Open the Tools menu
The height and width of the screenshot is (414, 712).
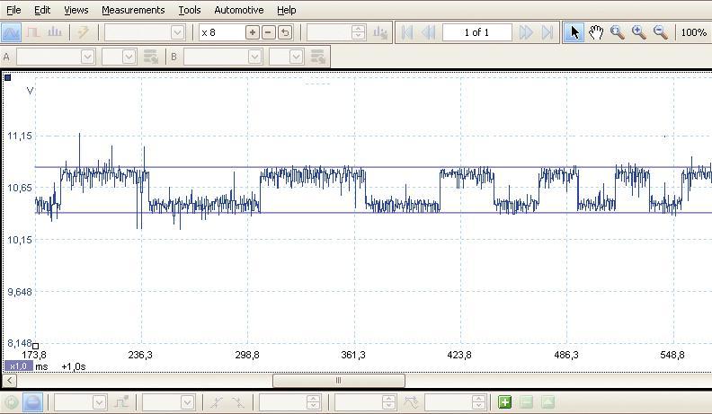190,10
